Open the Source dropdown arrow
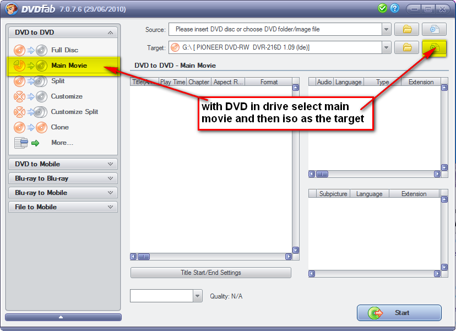The width and height of the screenshot is (456, 331). [386, 29]
